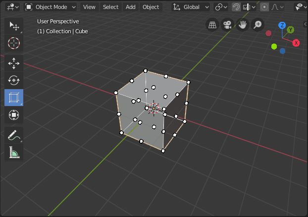The image size is (308, 217).
Task: Open selectability and visibility options
Action: (x=301, y=7)
